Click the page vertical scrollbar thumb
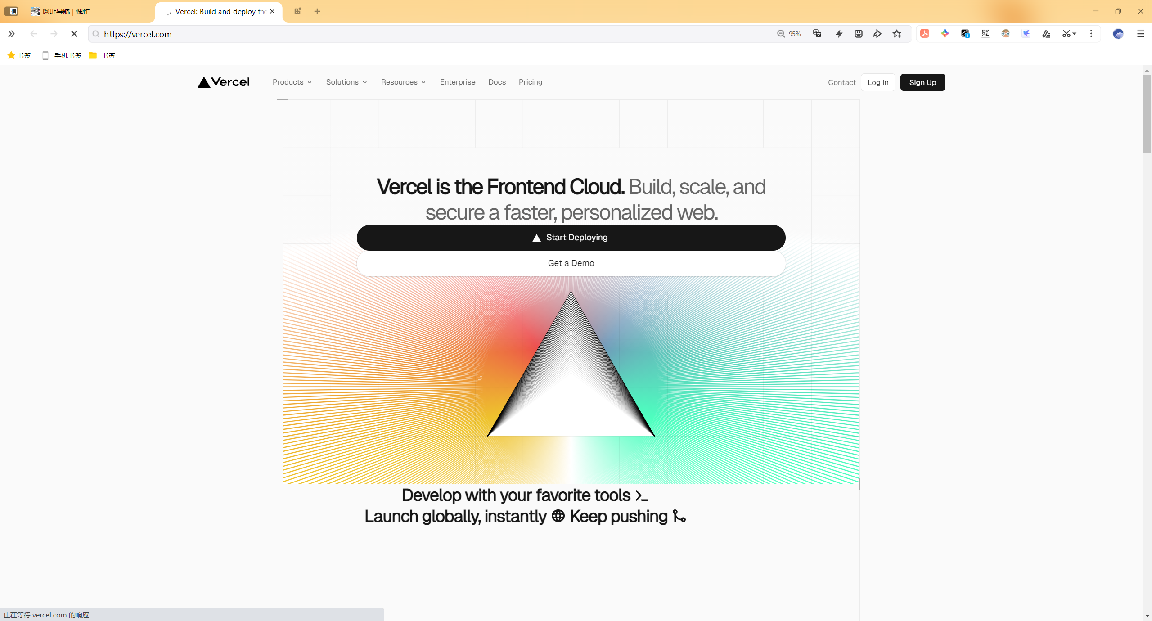The width and height of the screenshot is (1152, 621). (1147, 114)
